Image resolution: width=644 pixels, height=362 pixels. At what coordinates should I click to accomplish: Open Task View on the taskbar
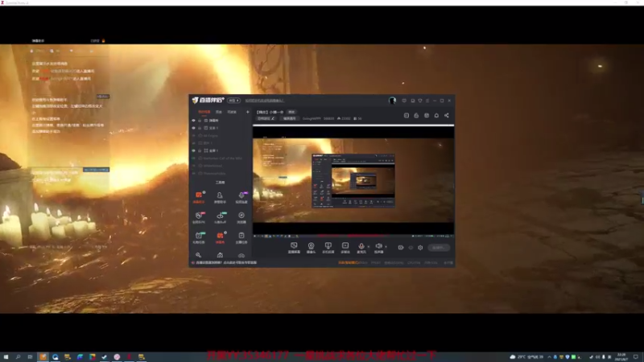(30, 357)
